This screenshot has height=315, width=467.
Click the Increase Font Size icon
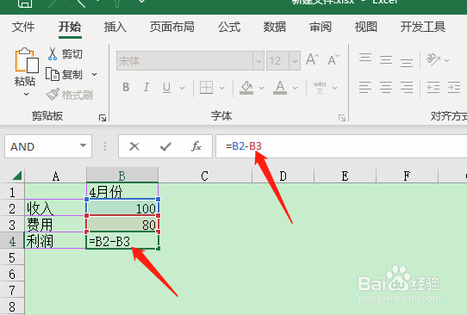[312, 59]
